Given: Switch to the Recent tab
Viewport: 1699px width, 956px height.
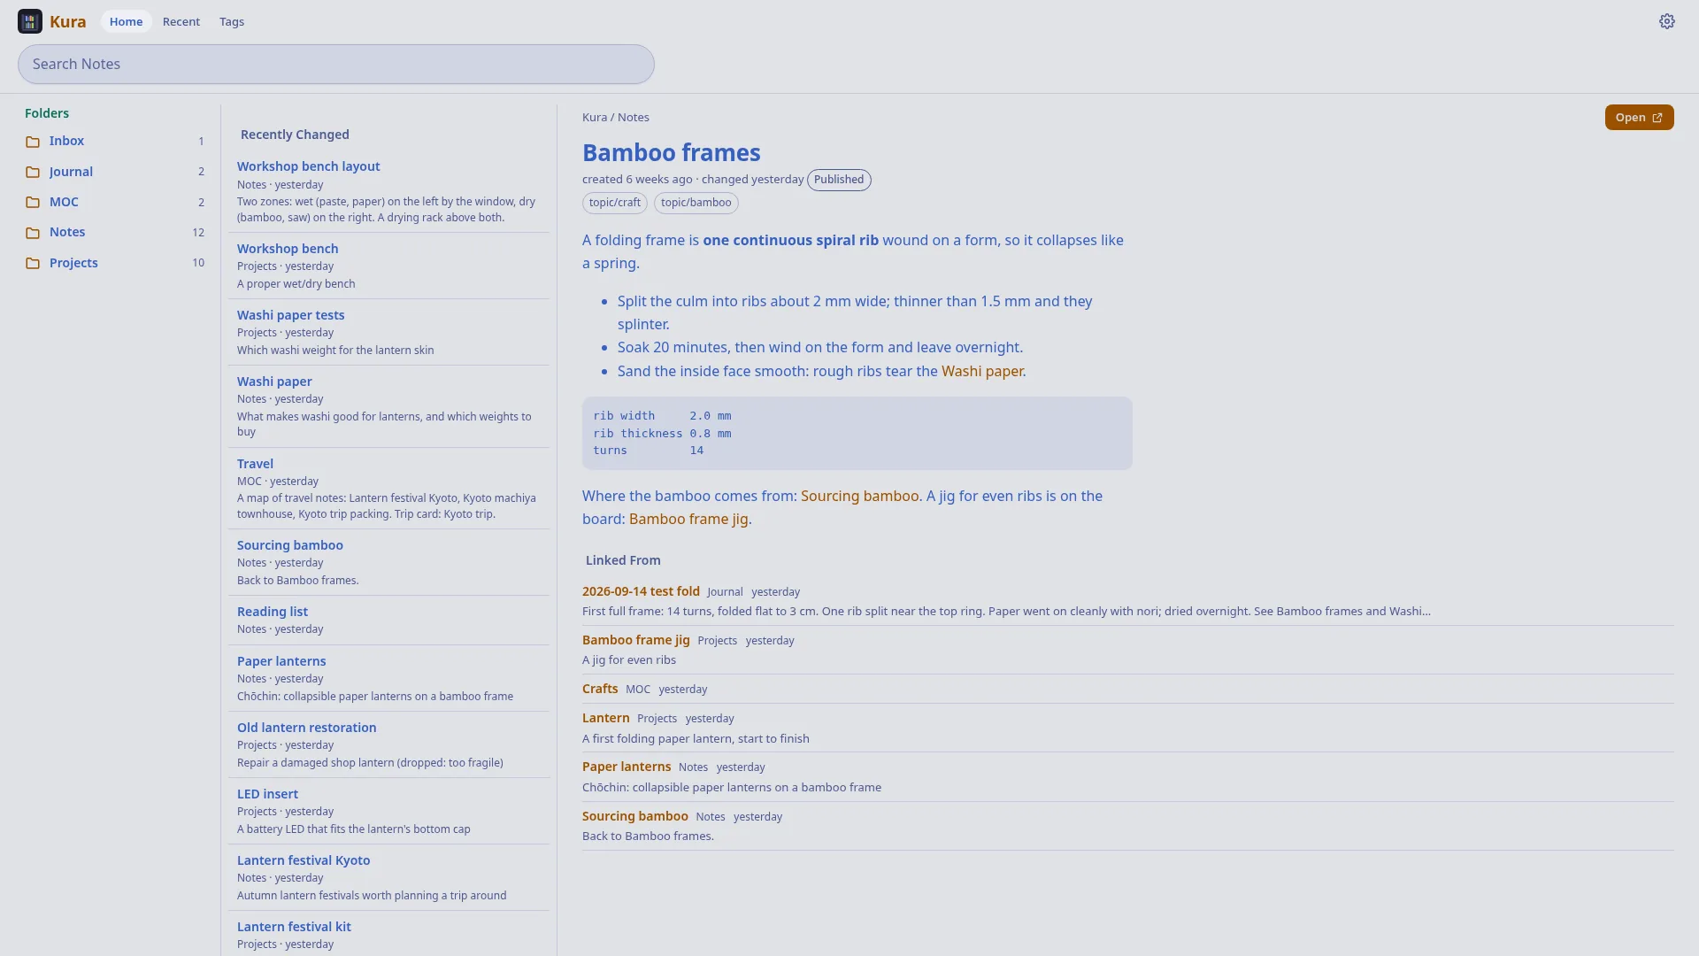Looking at the screenshot, I should point(181,21).
